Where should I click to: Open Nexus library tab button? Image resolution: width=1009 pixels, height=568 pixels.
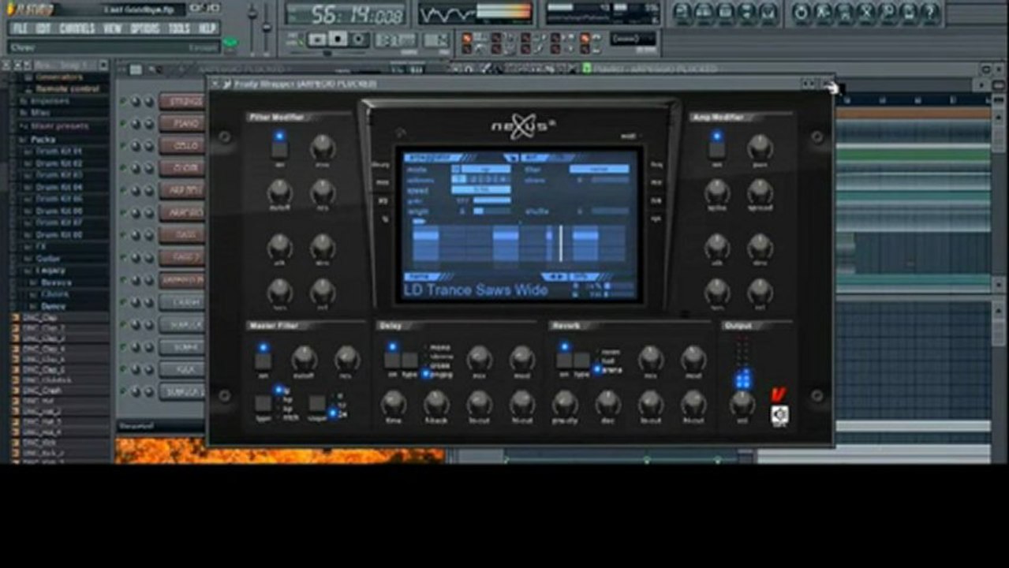tap(382, 165)
